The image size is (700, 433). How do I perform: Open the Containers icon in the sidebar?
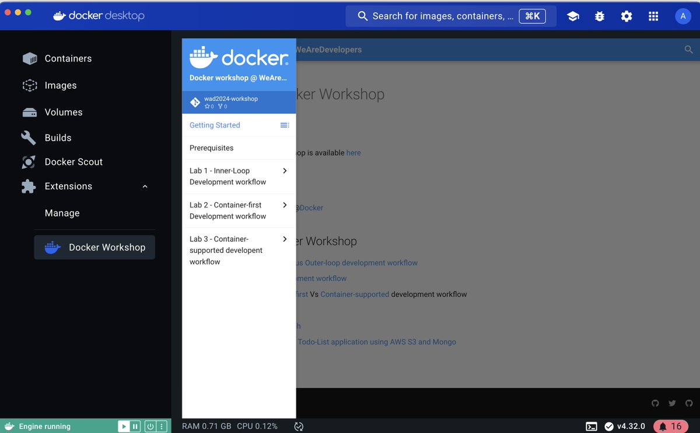tap(29, 58)
